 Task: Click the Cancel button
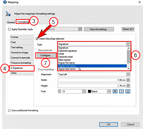click(130, 124)
